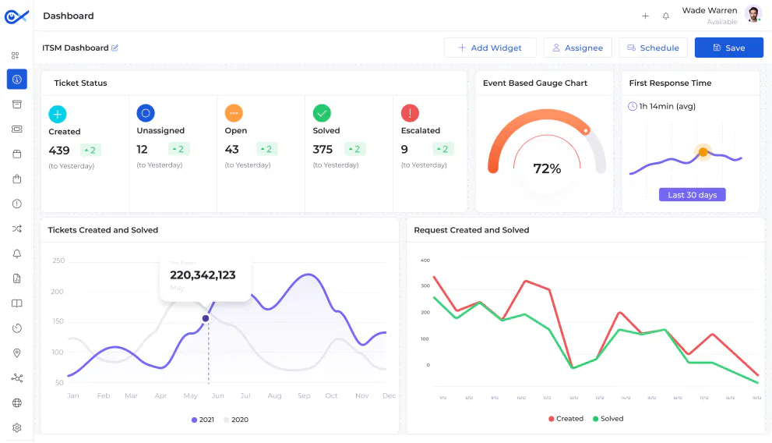Image resolution: width=772 pixels, height=443 pixels.
Task: Open the report document icon in the sidebar
Action: pyautogui.click(x=16, y=278)
